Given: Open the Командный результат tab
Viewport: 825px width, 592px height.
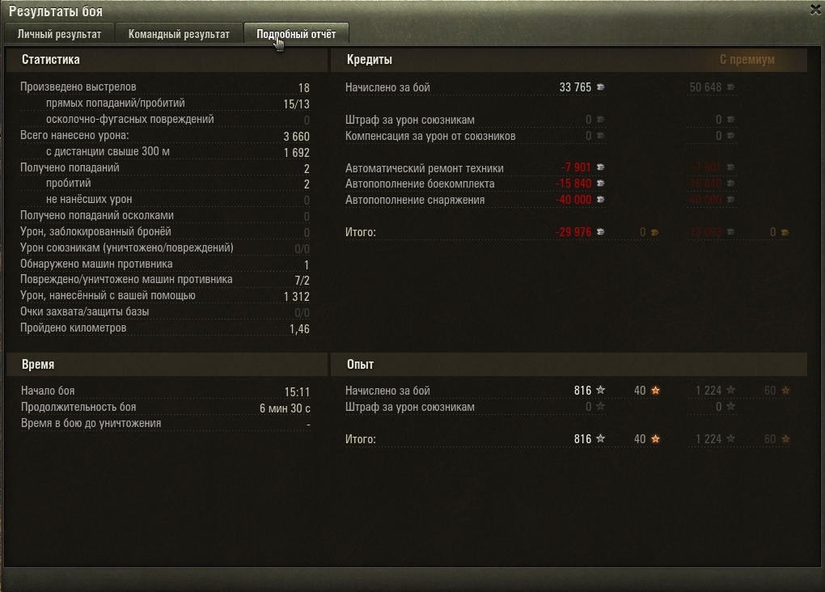Looking at the screenshot, I should click(179, 34).
